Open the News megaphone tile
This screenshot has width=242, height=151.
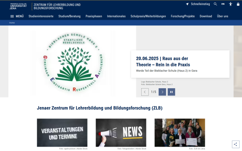[x=121, y=132]
